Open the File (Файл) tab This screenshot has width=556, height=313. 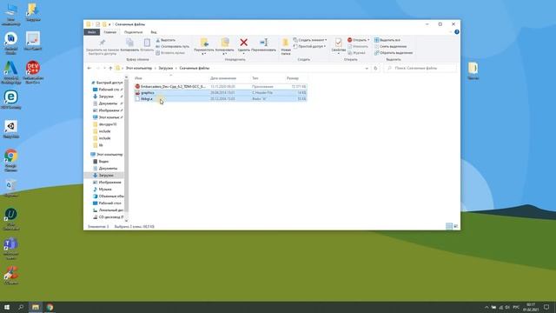(x=92, y=32)
